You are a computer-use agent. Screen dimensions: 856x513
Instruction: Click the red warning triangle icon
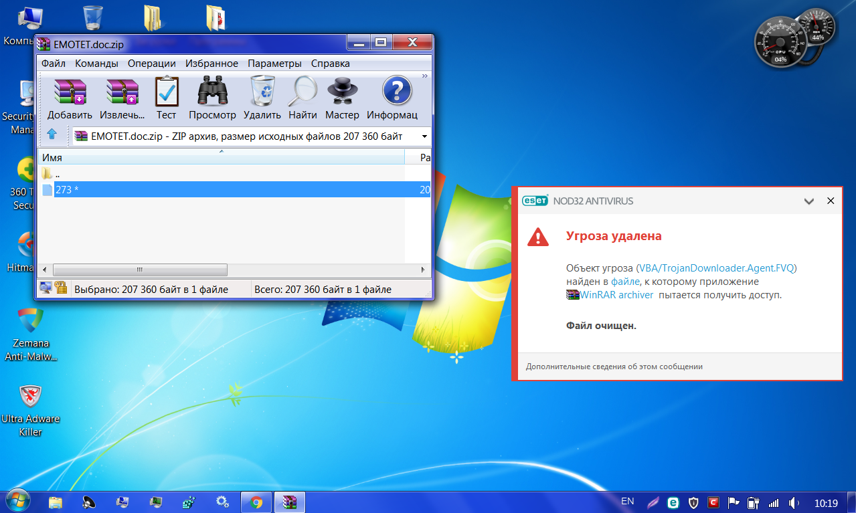point(537,236)
